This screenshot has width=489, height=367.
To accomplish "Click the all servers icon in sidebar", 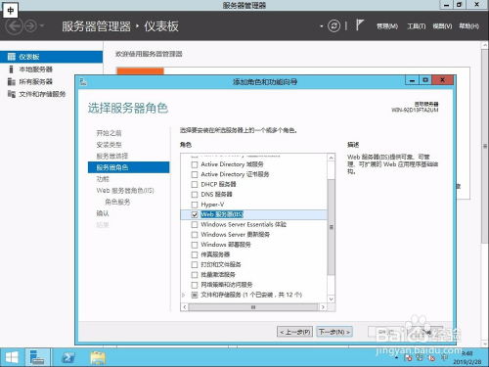I will point(12,81).
